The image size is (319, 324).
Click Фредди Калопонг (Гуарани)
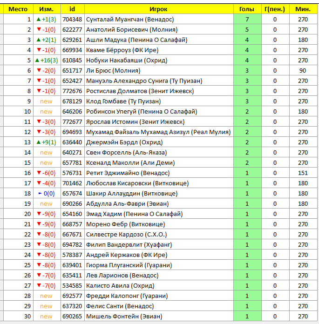159,296
